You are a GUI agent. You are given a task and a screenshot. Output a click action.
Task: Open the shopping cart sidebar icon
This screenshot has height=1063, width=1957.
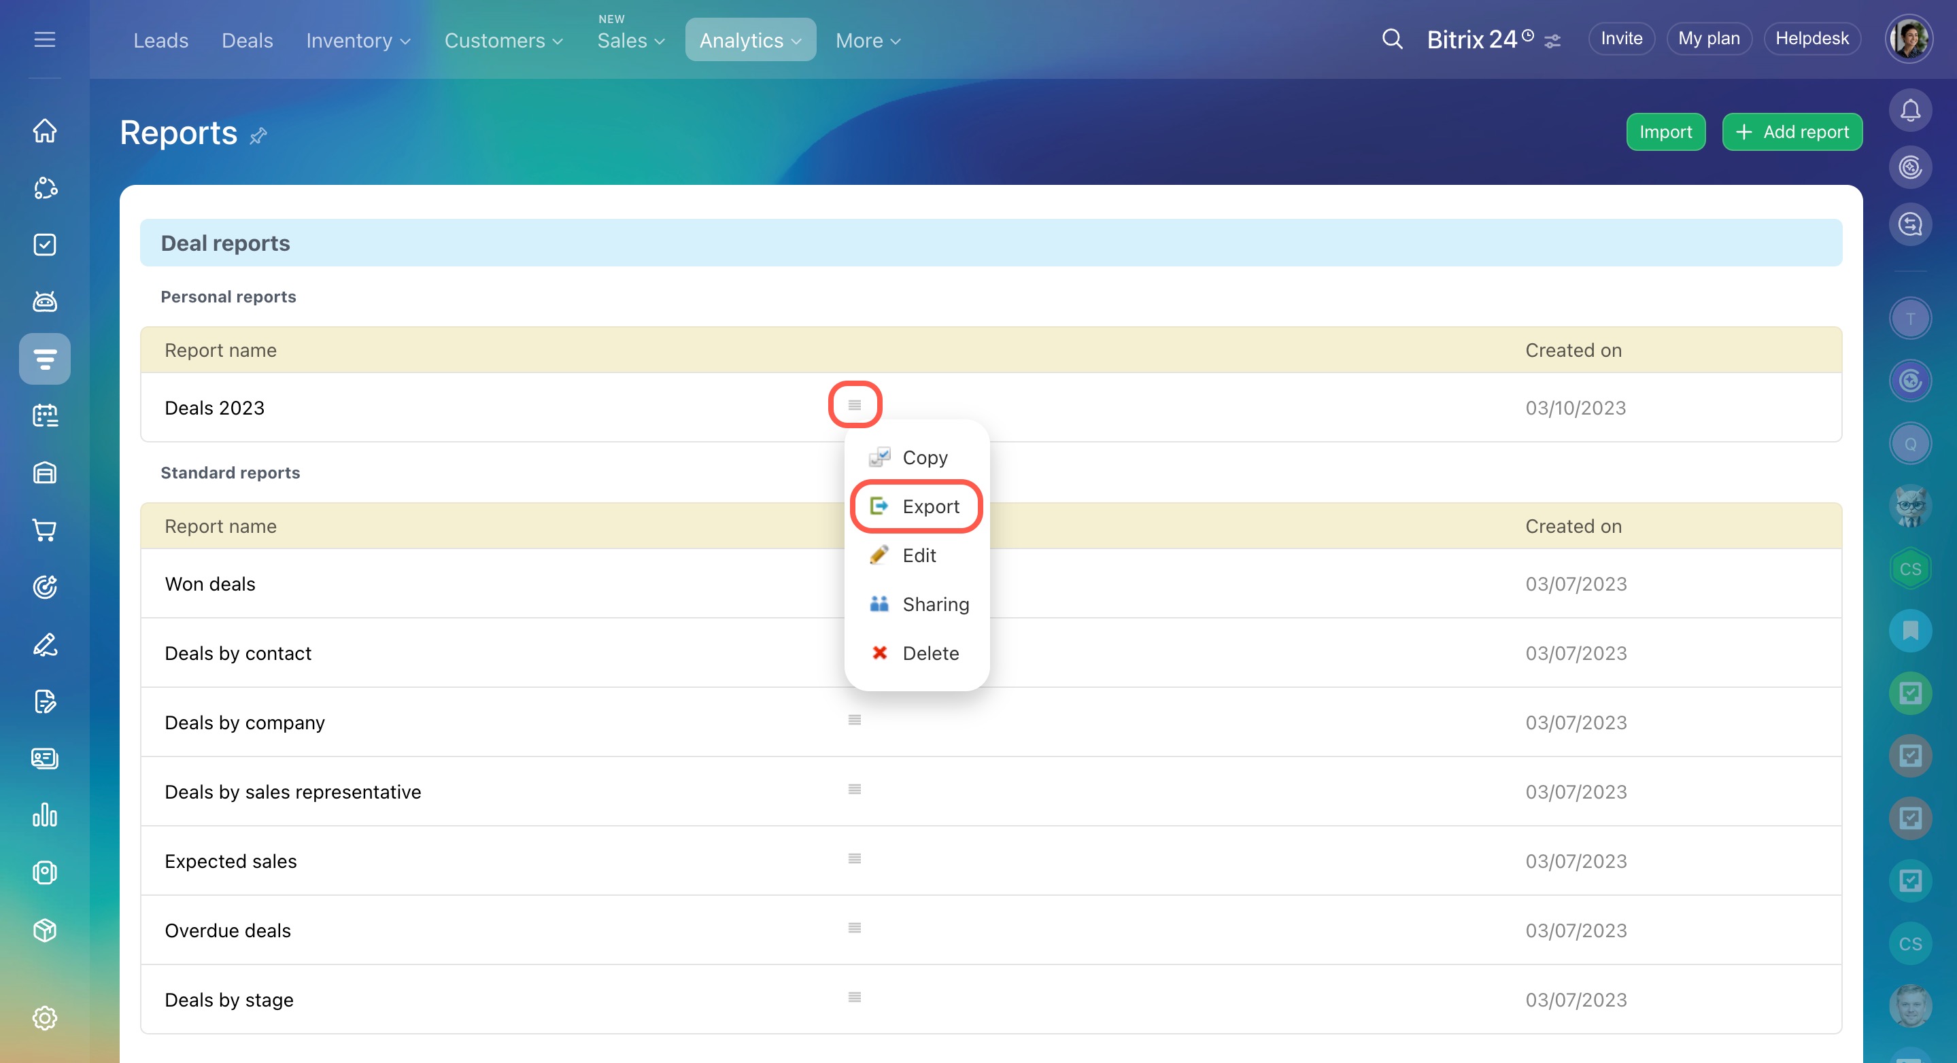[x=45, y=530]
